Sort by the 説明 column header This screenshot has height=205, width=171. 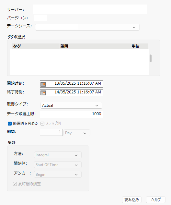pyautogui.click(x=95, y=46)
